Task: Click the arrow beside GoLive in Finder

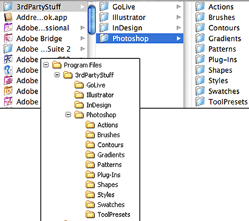Action: [x=179, y=7]
